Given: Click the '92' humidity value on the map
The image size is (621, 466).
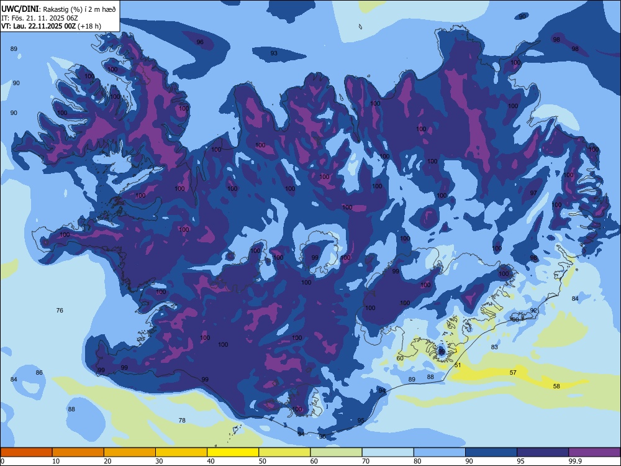Looking at the screenshot, I should [533, 310].
